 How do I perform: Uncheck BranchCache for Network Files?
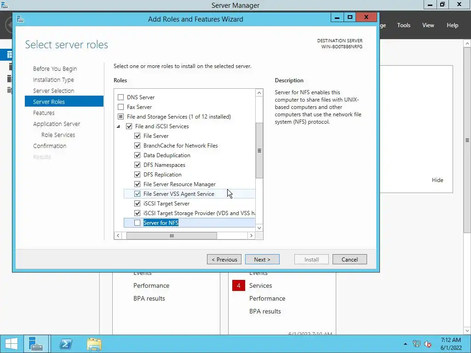tap(137, 146)
